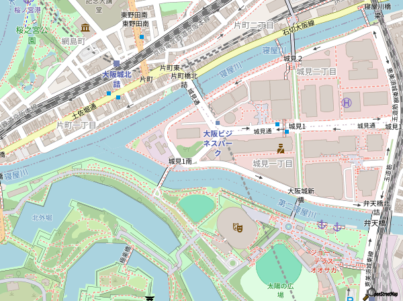Select the 桜之宮公園 park label
This screenshot has height=301, width=403.
tap(29, 30)
